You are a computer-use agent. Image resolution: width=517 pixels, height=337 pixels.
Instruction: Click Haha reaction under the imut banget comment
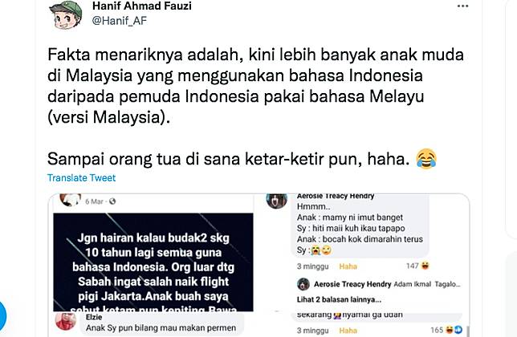tap(348, 266)
